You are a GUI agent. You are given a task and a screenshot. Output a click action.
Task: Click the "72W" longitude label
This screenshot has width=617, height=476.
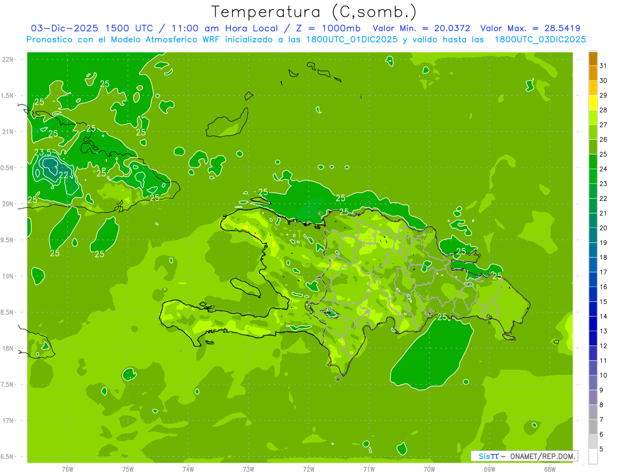309,469
